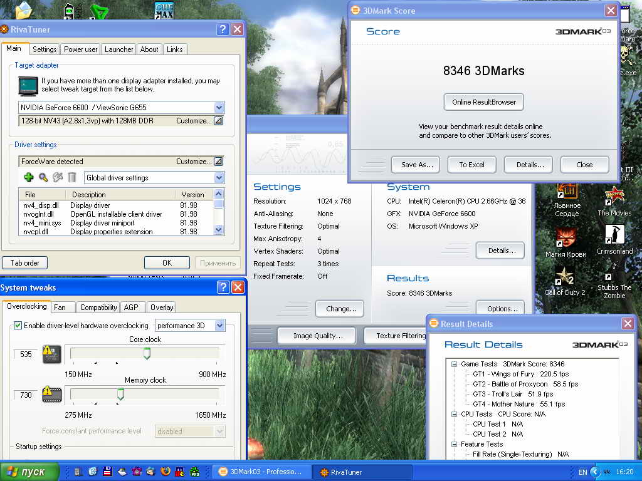Screen dimensions: 642x481
Task: Click the core clock chip warning icon
Action: 51,354
